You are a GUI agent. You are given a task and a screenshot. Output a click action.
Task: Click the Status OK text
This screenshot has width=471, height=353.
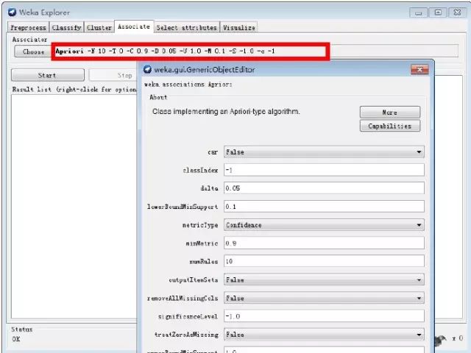tap(16, 339)
